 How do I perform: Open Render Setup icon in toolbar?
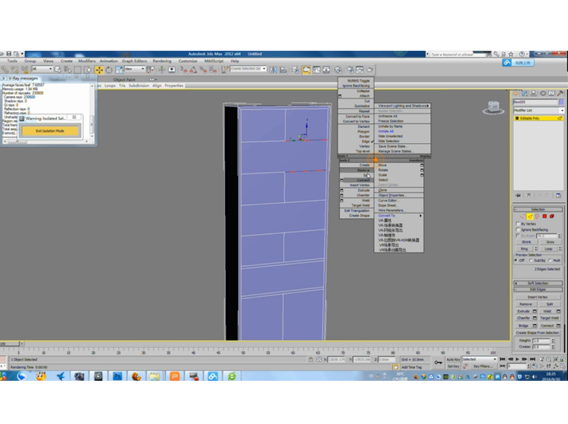point(350,70)
